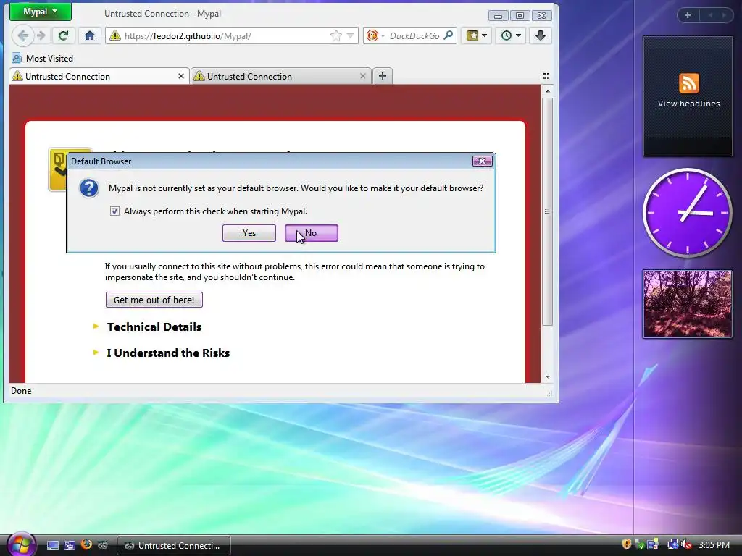Close the second Untrusted Connection tab
Screen dimensions: 742x556
point(362,76)
